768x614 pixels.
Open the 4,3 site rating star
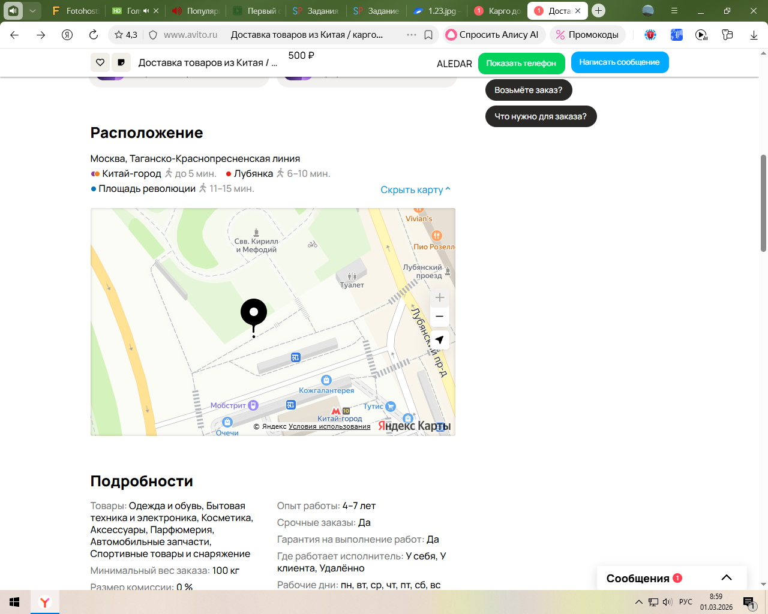126,35
